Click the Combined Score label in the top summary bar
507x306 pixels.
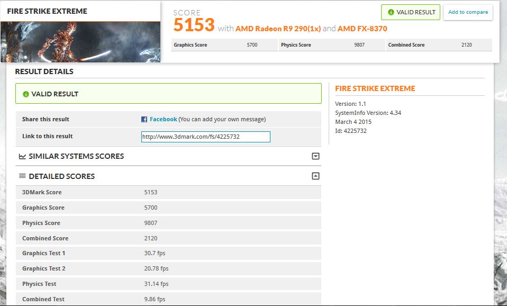click(x=406, y=45)
